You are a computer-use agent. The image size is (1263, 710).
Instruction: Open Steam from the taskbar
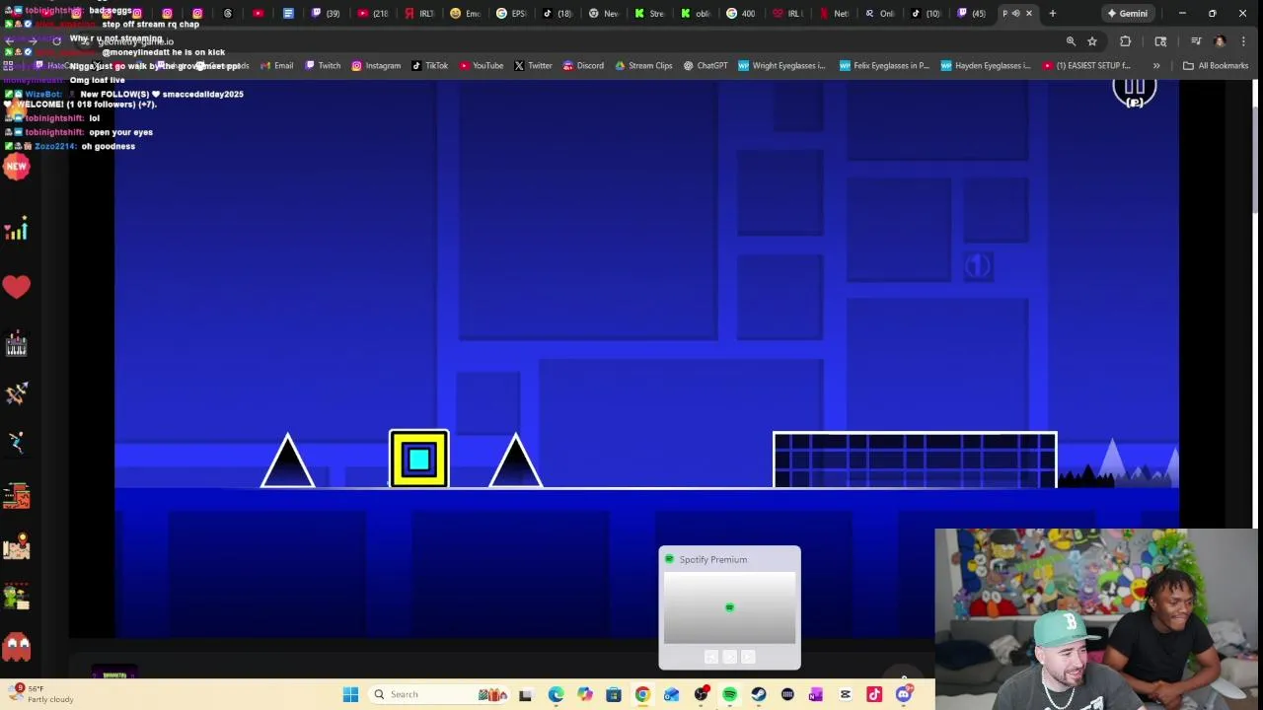758,695
